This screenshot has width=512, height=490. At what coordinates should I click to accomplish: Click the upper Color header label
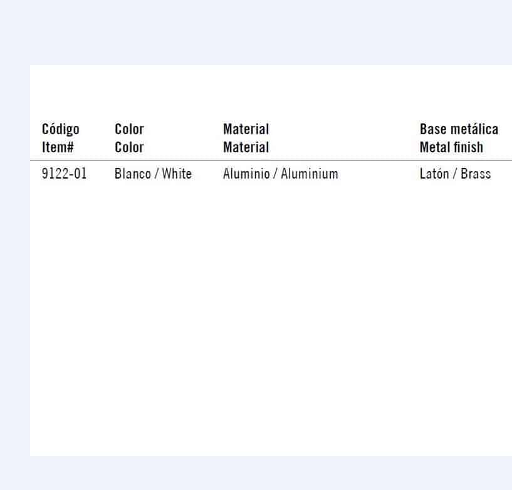(x=129, y=129)
